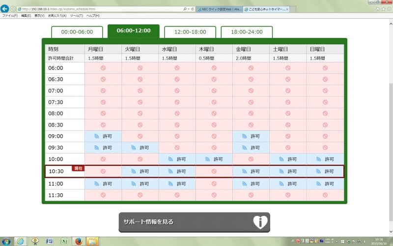The image size is (393, 246).
Task: Open the ツール(T) menu
Action: click(x=76, y=16)
